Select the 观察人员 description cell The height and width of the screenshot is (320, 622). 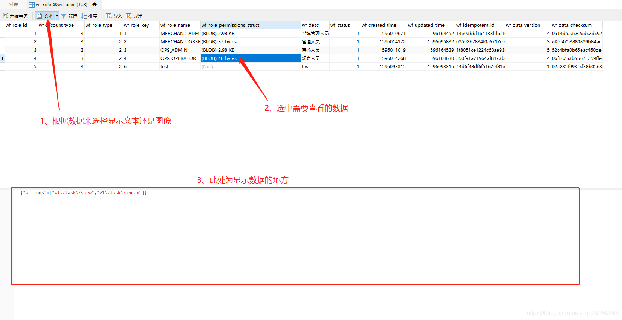(315, 58)
